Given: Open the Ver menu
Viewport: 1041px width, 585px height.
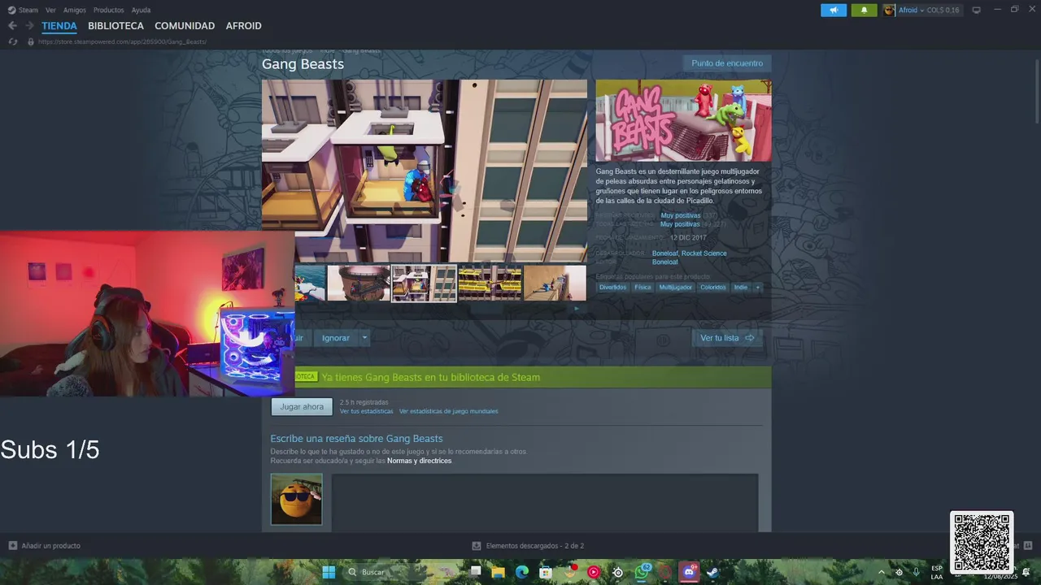Looking at the screenshot, I should click(x=50, y=10).
